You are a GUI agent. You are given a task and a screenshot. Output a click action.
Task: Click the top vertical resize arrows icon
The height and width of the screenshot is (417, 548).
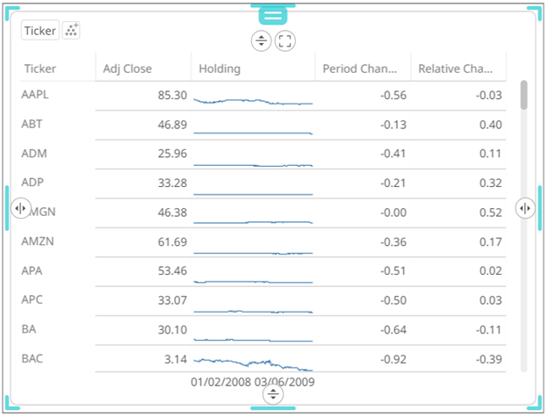(261, 40)
